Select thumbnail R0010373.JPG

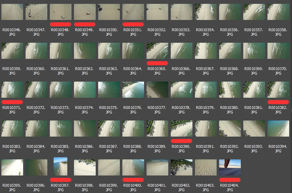[61, 90]
